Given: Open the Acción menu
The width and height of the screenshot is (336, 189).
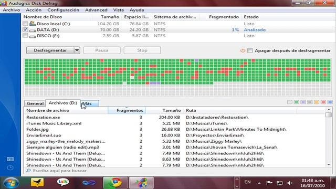Looking at the screenshot, I should coord(34,10).
